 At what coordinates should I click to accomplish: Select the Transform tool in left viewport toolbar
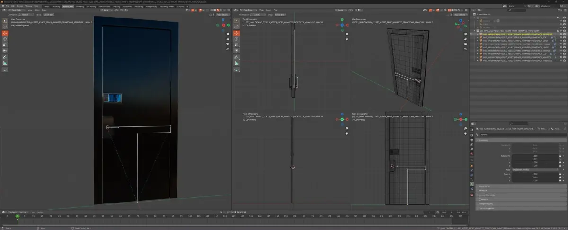click(5, 50)
